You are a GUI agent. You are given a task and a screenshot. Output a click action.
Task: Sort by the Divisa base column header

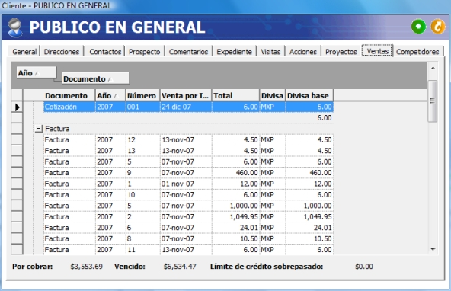point(309,95)
